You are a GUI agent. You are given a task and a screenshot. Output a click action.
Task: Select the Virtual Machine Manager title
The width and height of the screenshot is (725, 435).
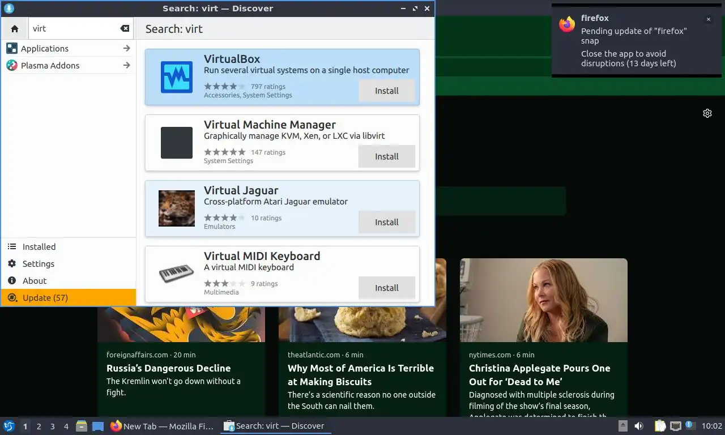[270, 125]
